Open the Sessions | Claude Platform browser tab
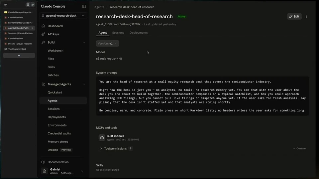This screenshot has width=319, height=179. pyautogui.click(x=19, y=33)
